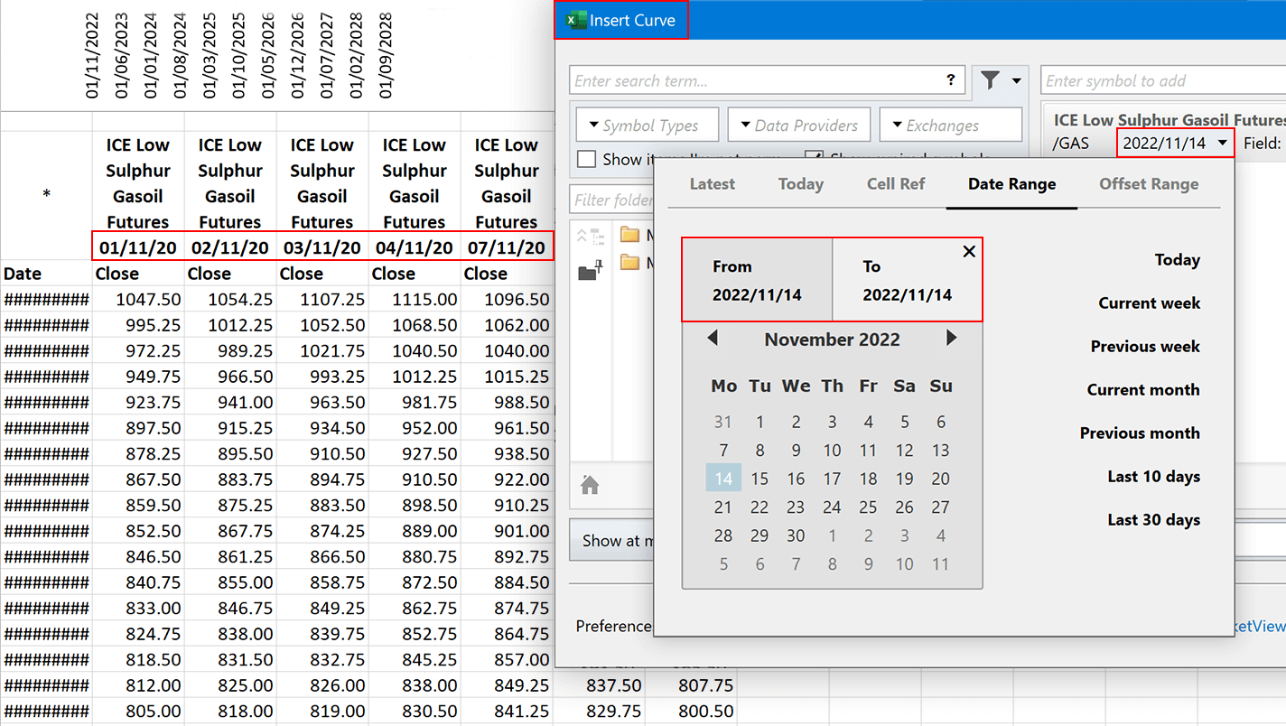Click the pinned folder icon
Image resolution: width=1286 pixels, height=726 pixels.
point(590,270)
